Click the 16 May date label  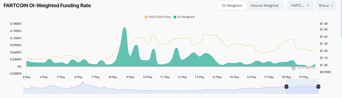(252, 77)
